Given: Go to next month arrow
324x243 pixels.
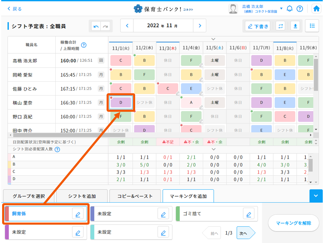Looking at the screenshot, I should [x=200, y=26].
